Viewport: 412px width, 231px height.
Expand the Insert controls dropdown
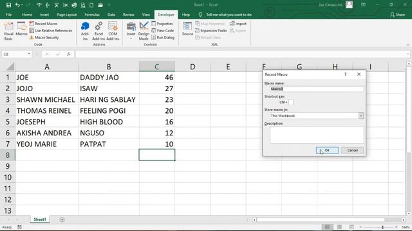click(x=131, y=31)
